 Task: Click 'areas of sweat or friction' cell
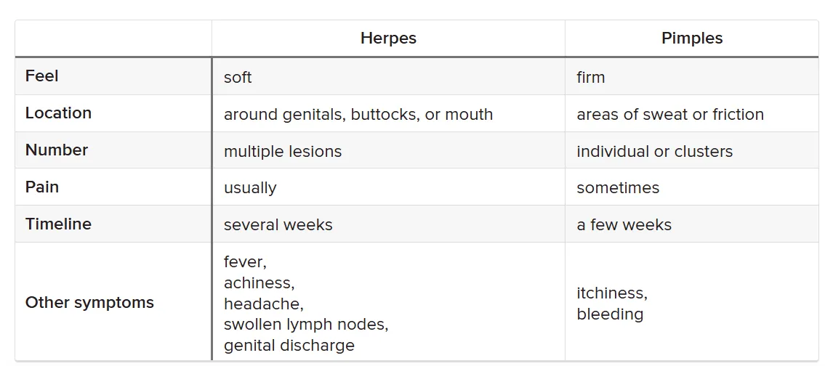(x=669, y=115)
